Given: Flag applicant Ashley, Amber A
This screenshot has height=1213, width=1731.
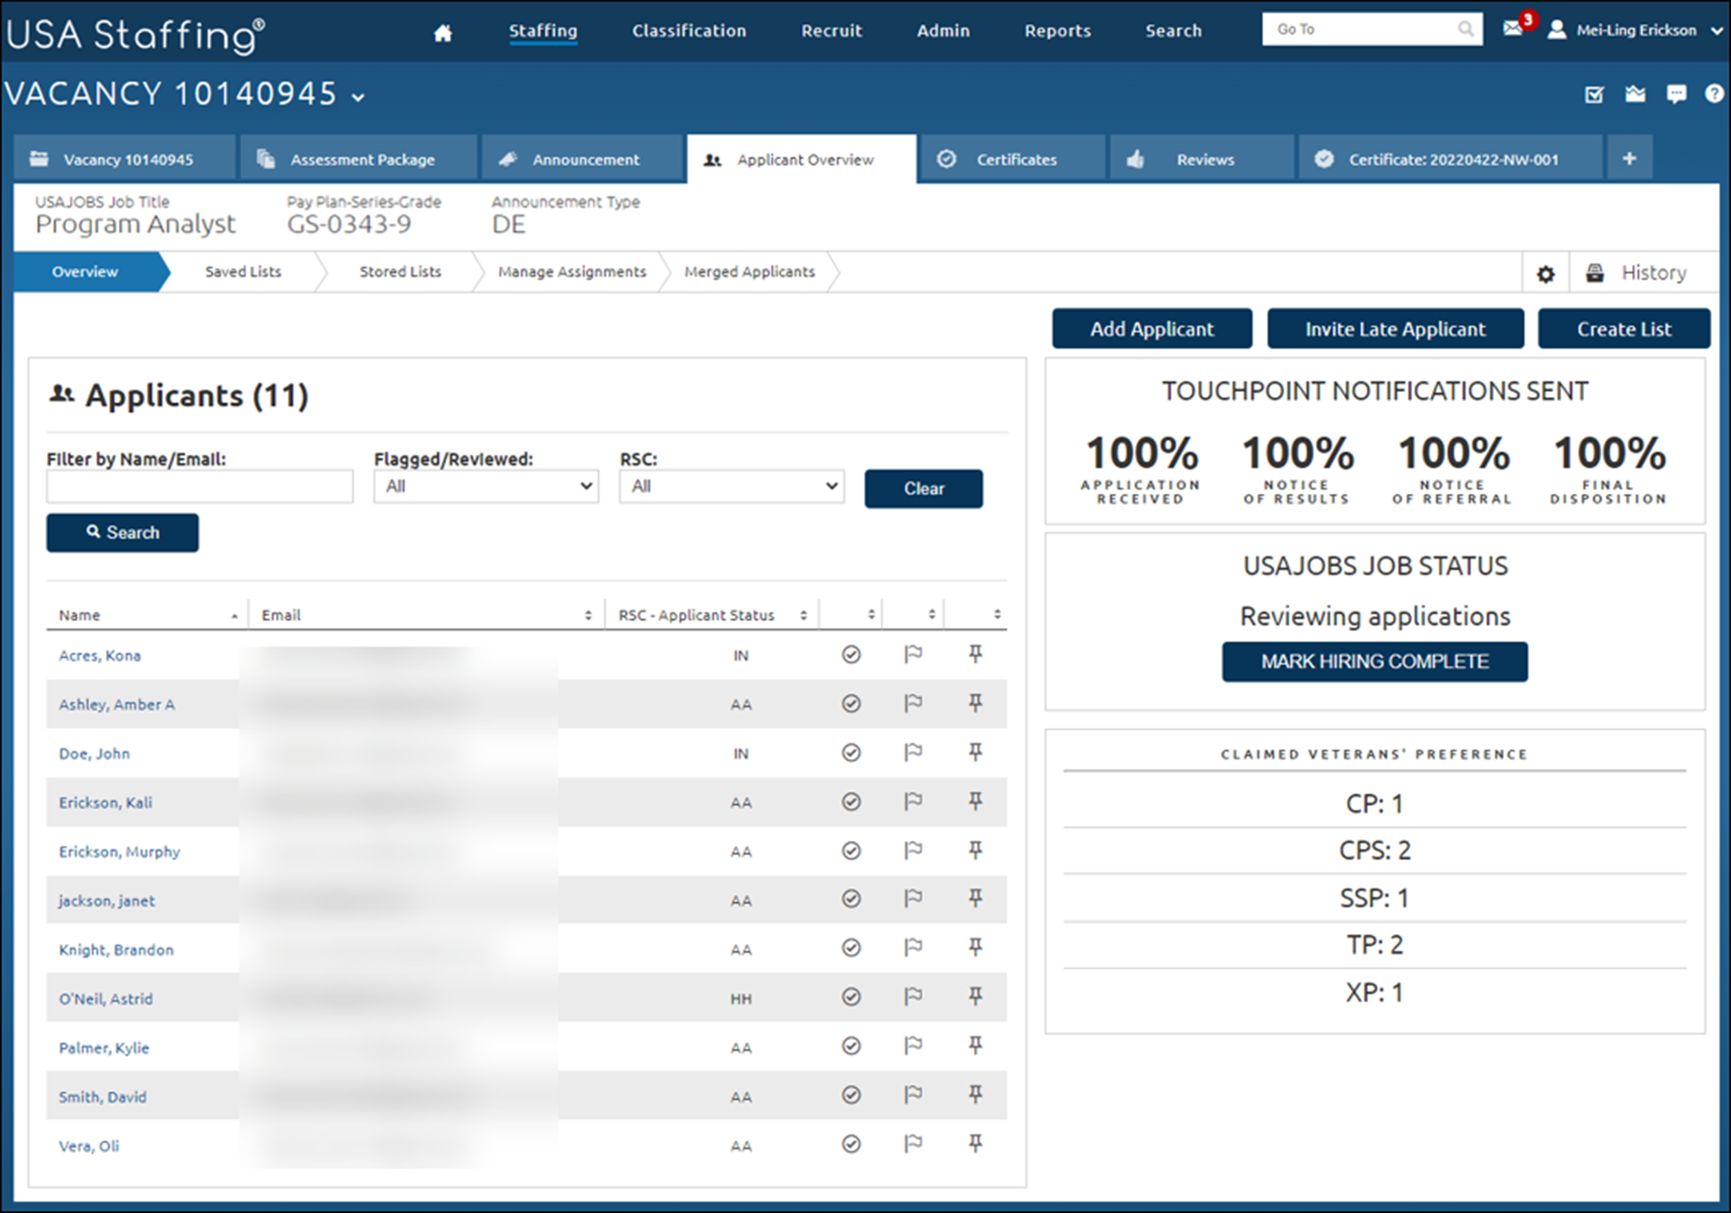Looking at the screenshot, I should 913,703.
